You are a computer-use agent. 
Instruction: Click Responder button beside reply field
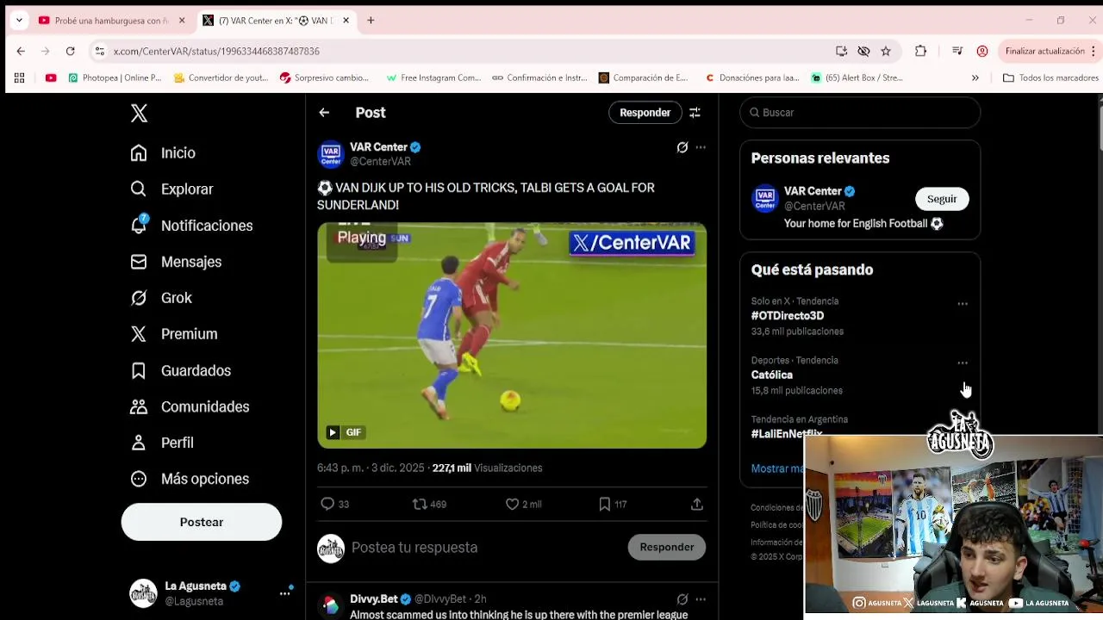click(x=667, y=547)
